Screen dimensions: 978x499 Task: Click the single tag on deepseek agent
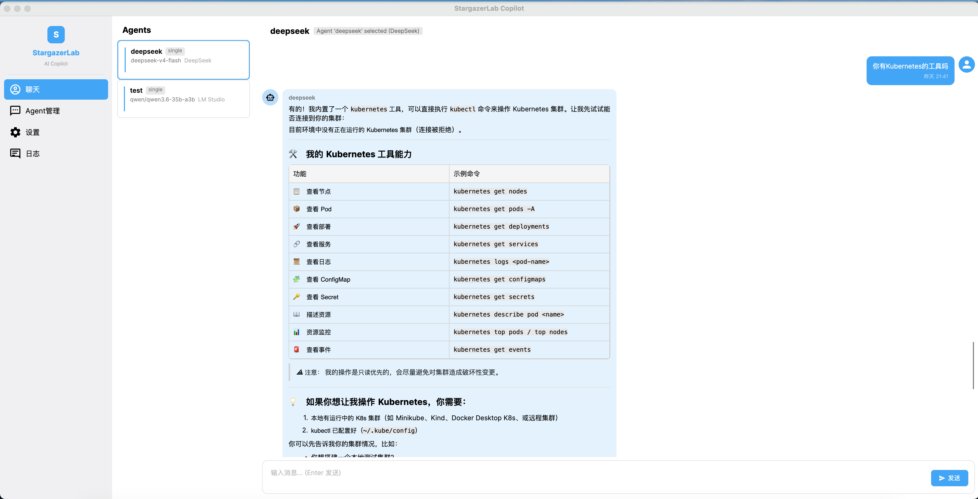click(x=175, y=51)
